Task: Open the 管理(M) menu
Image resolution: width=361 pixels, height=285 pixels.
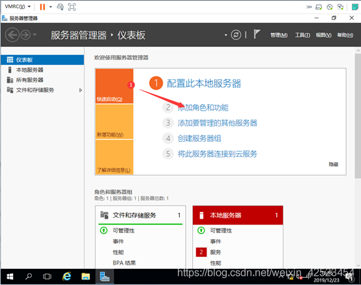Action: click(x=279, y=35)
